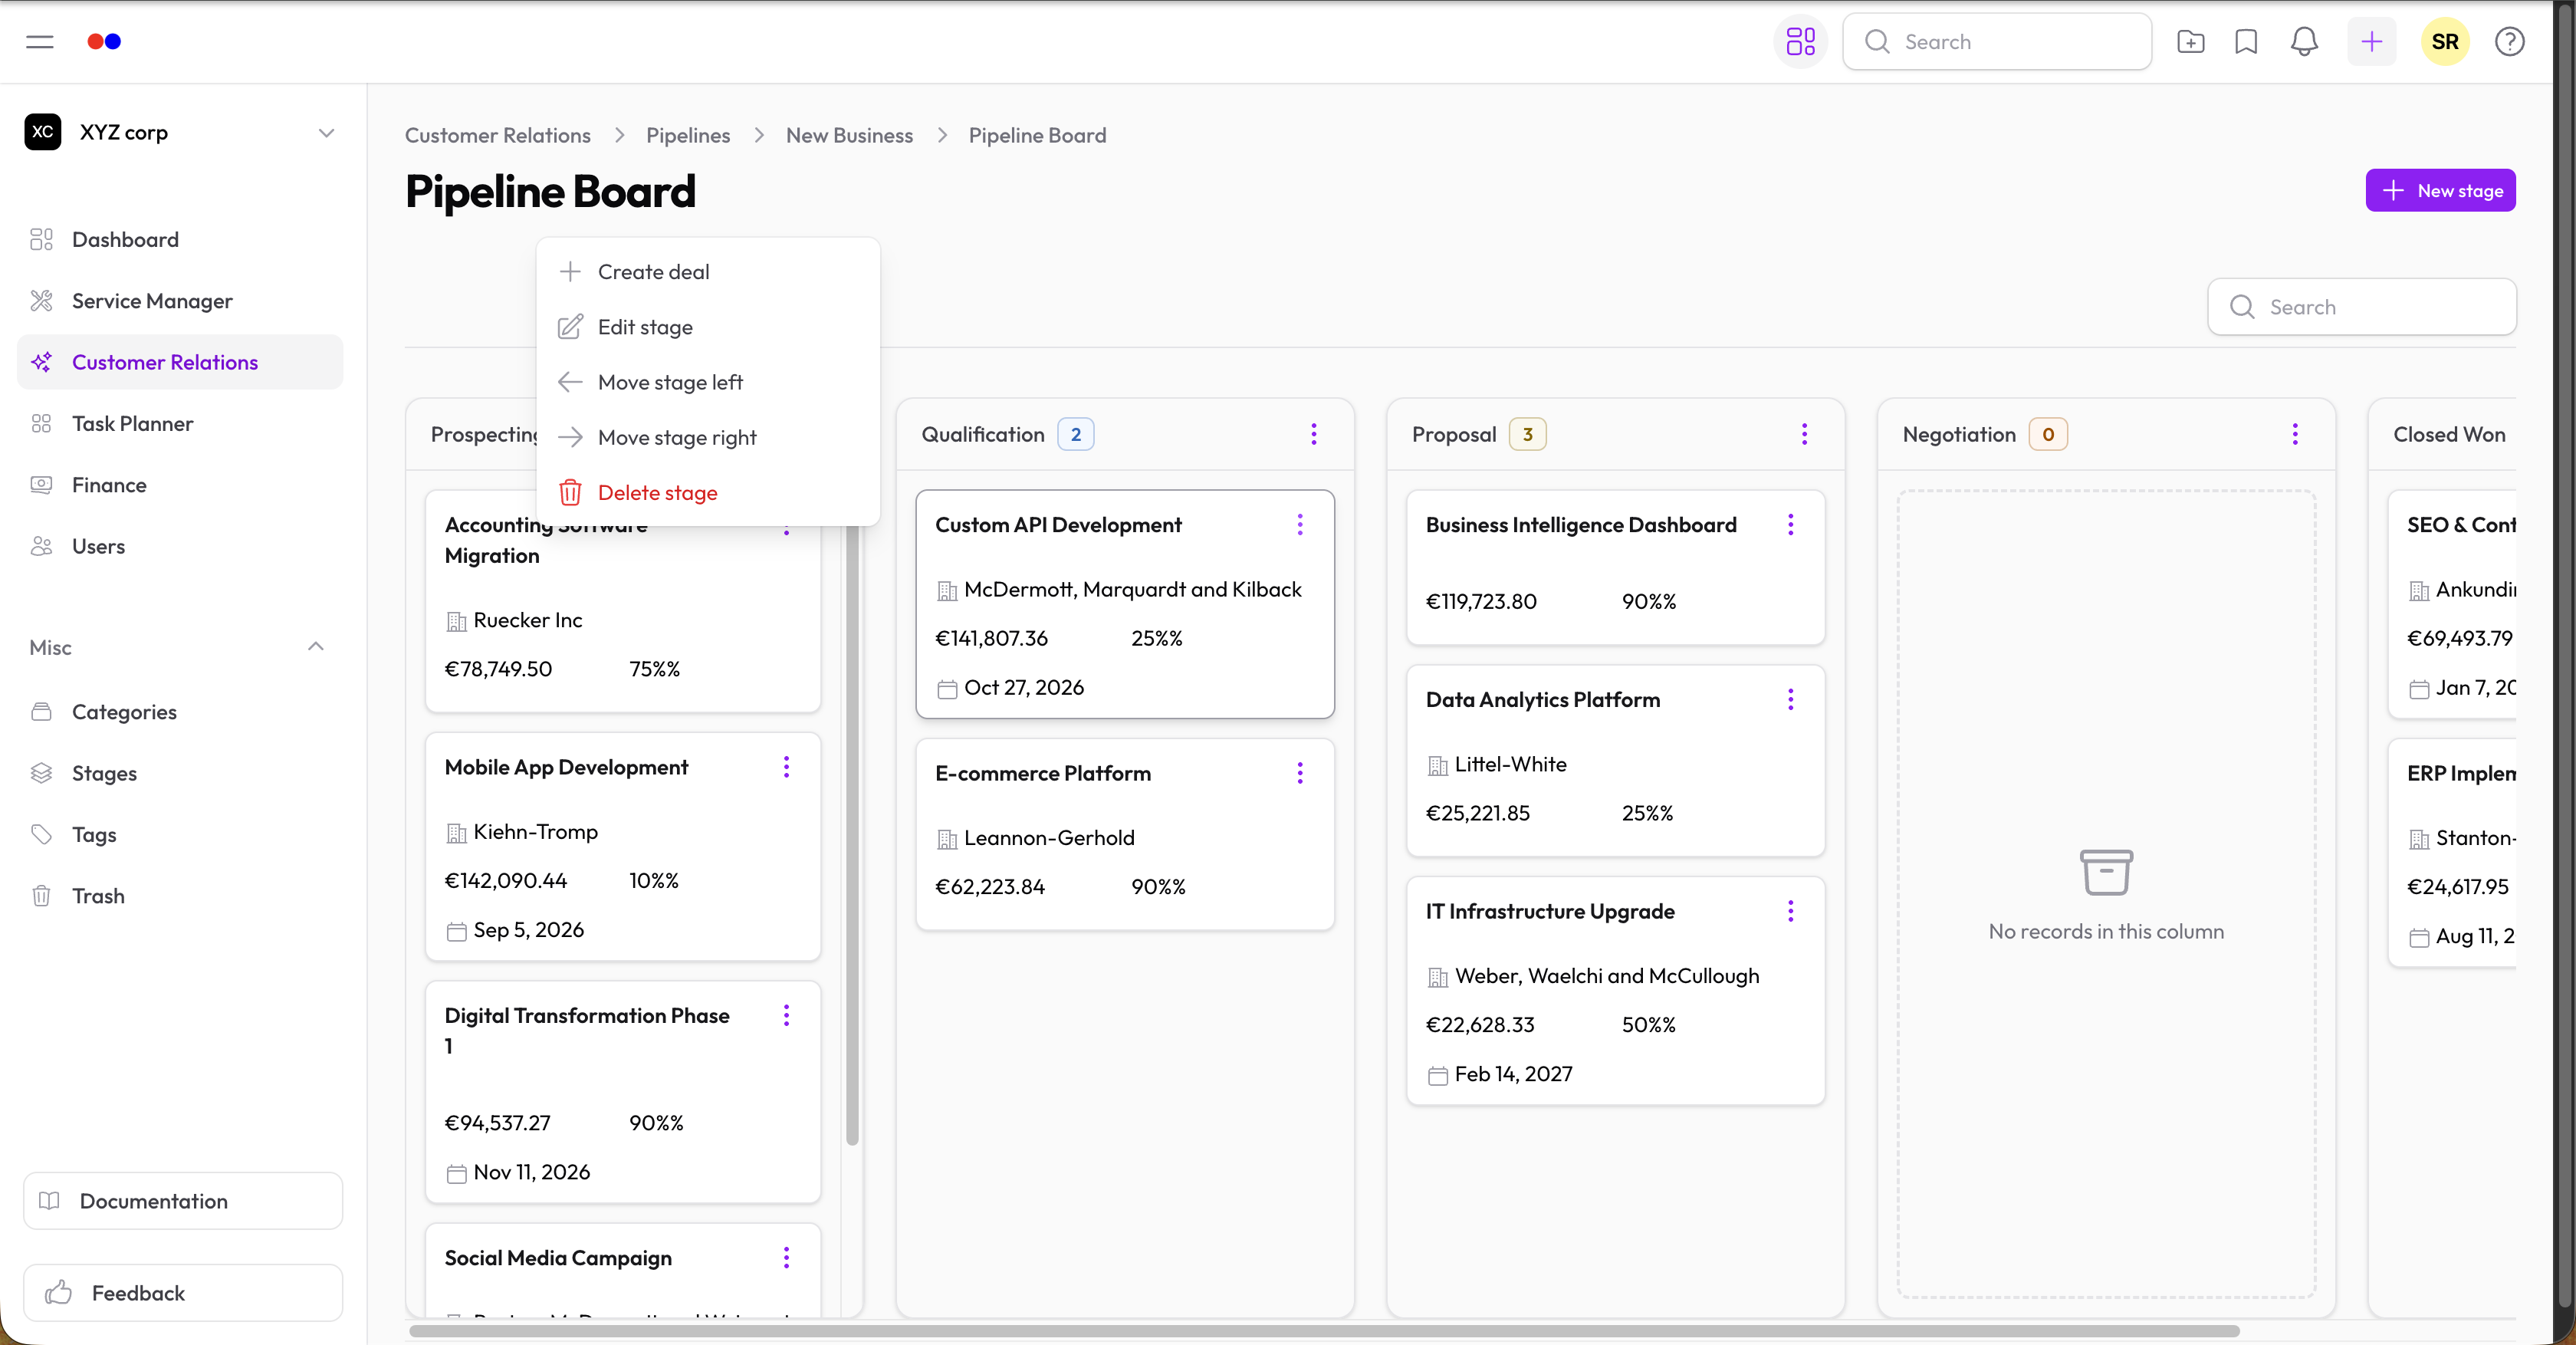Image resolution: width=2576 pixels, height=1345 pixels.
Task: Choose Edit stage in context menu
Action: tap(708, 327)
